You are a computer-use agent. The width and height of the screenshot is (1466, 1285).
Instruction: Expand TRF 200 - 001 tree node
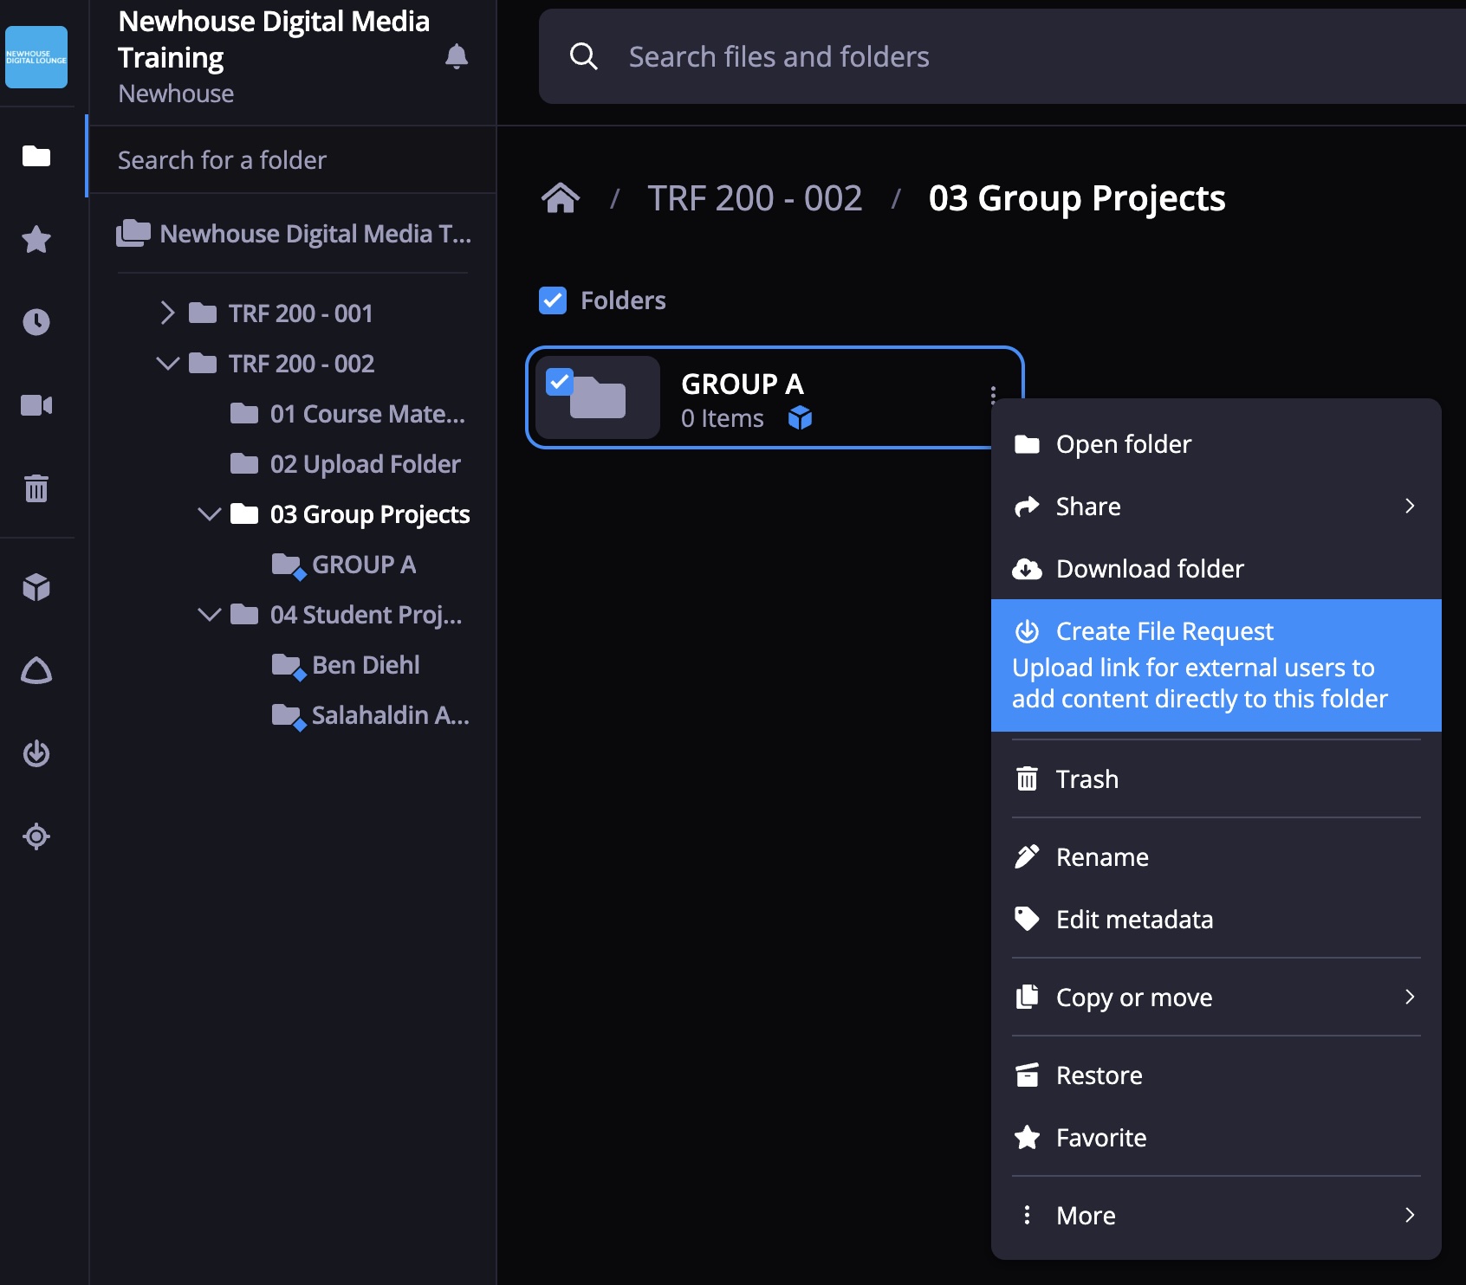168,313
